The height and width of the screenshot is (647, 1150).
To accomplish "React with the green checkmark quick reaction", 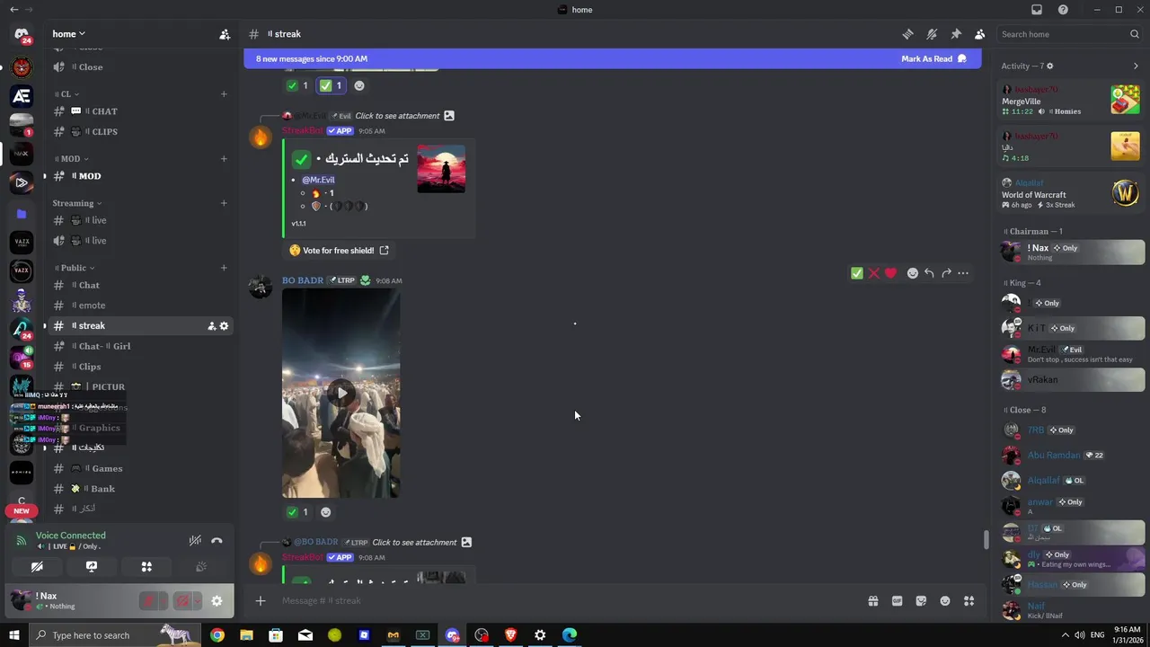I will pyautogui.click(x=857, y=273).
